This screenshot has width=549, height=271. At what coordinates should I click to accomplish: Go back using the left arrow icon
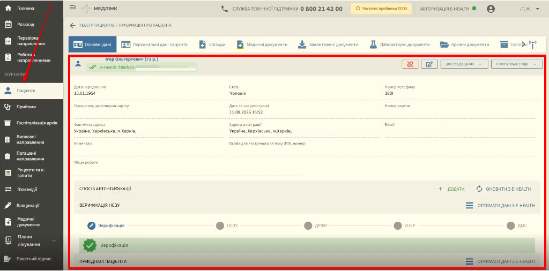73,26
